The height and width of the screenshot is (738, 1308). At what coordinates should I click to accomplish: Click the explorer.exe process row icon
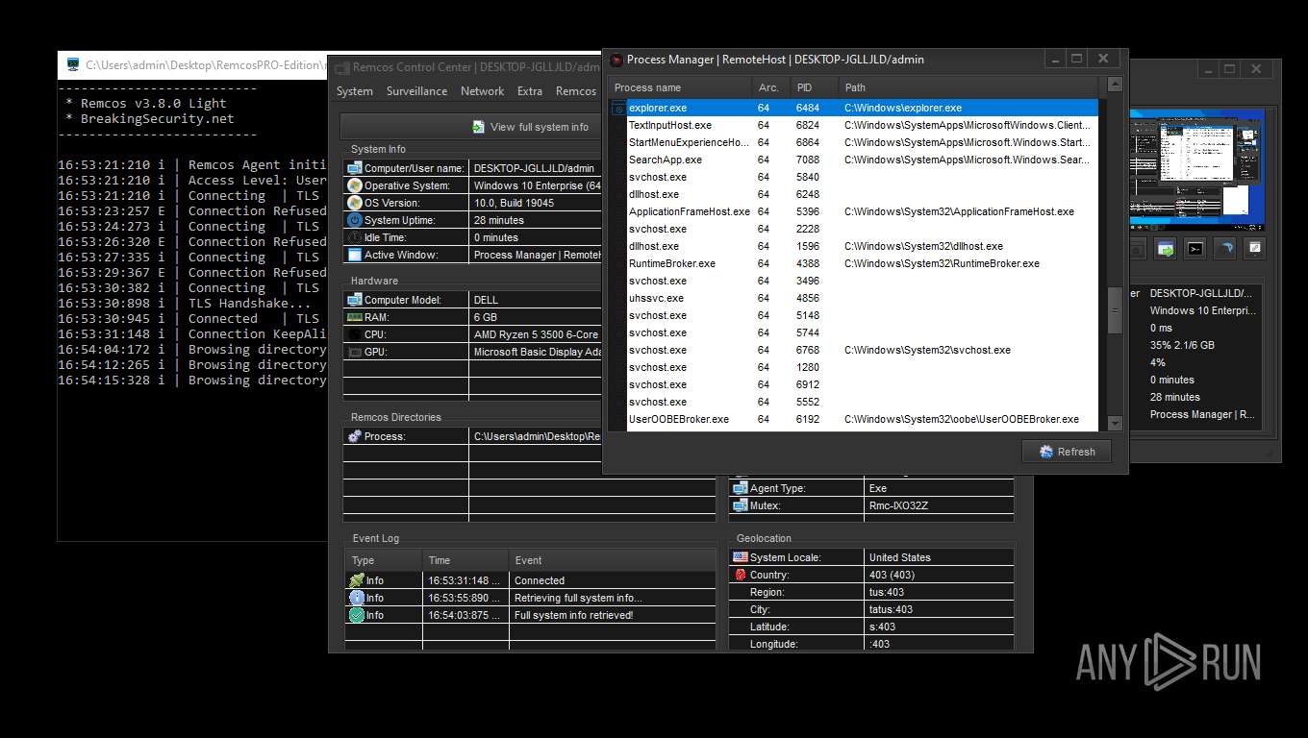click(617, 108)
